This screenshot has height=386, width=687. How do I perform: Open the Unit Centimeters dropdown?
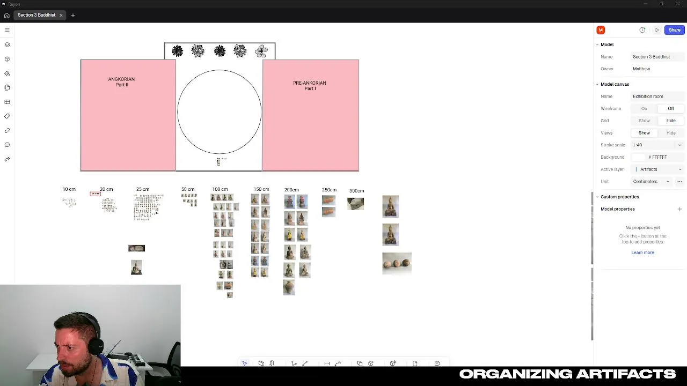(x=652, y=181)
